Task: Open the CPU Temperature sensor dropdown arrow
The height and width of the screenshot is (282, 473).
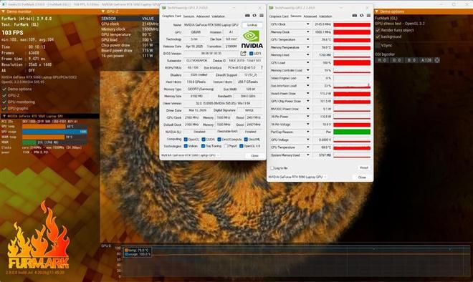Action: 307,147
